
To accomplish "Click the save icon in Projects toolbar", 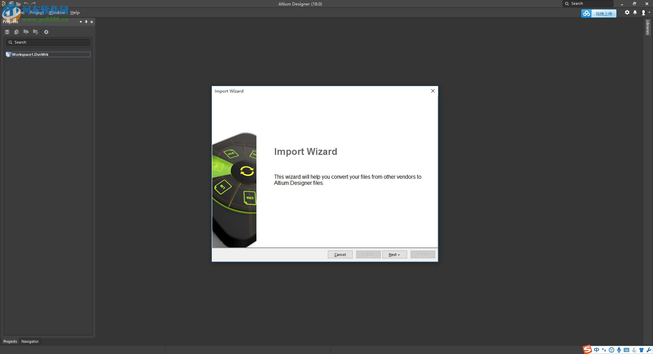I will [x=7, y=32].
